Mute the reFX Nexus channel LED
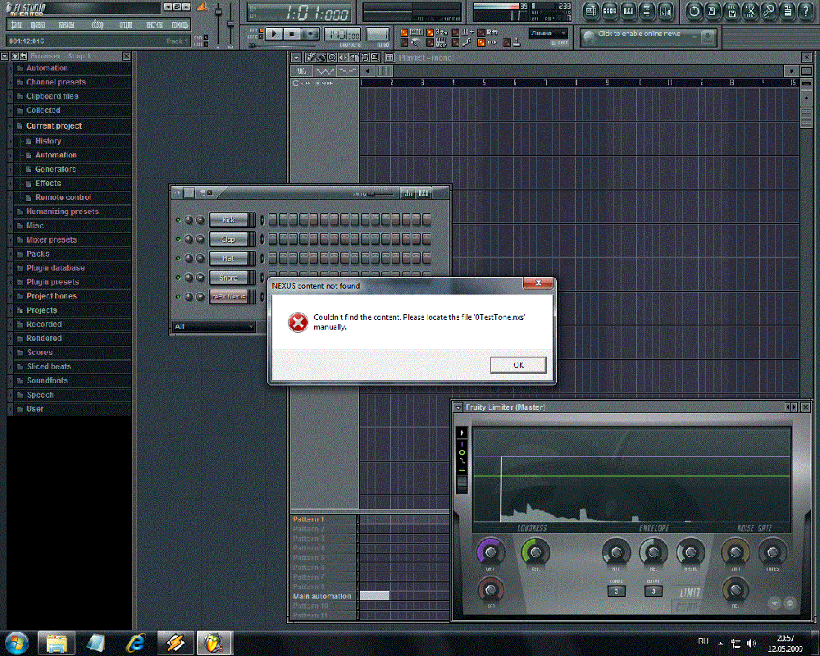This screenshot has width=820, height=656. tap(178, 297)
